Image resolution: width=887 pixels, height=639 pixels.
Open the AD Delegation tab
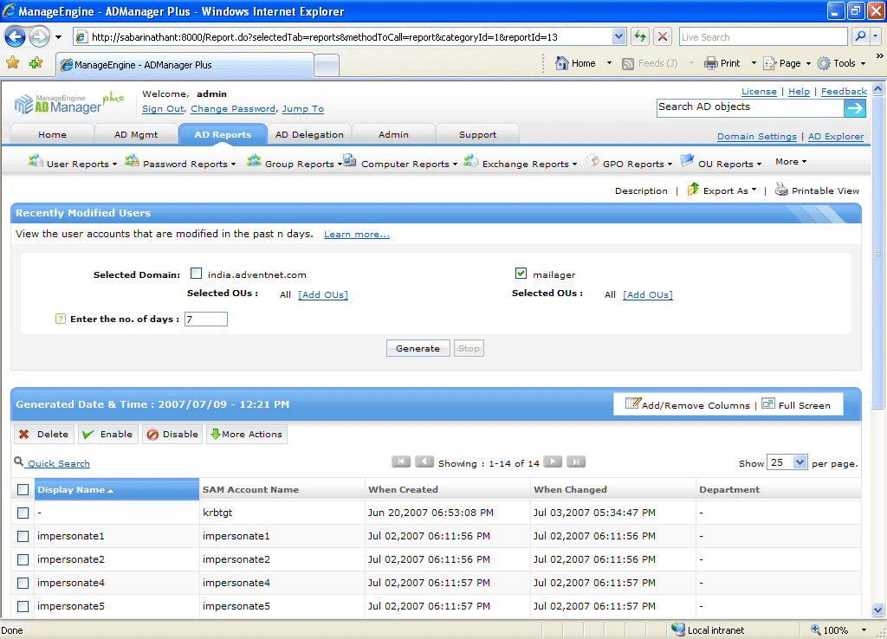pyautogui.click(x=309, y=135)
